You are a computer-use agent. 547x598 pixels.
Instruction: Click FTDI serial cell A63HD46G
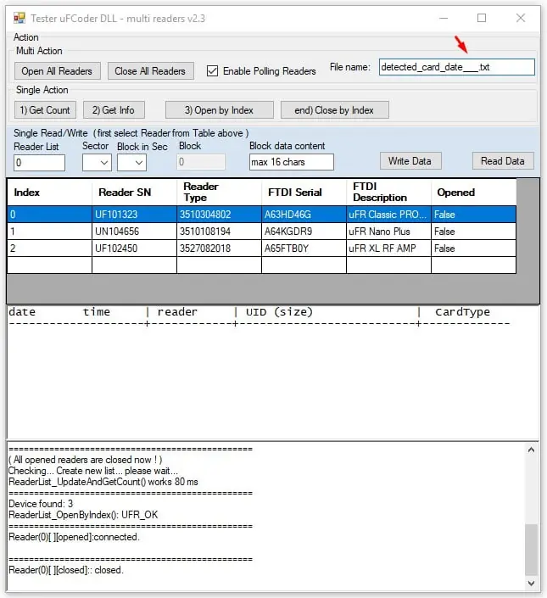(x=304, y=215)
